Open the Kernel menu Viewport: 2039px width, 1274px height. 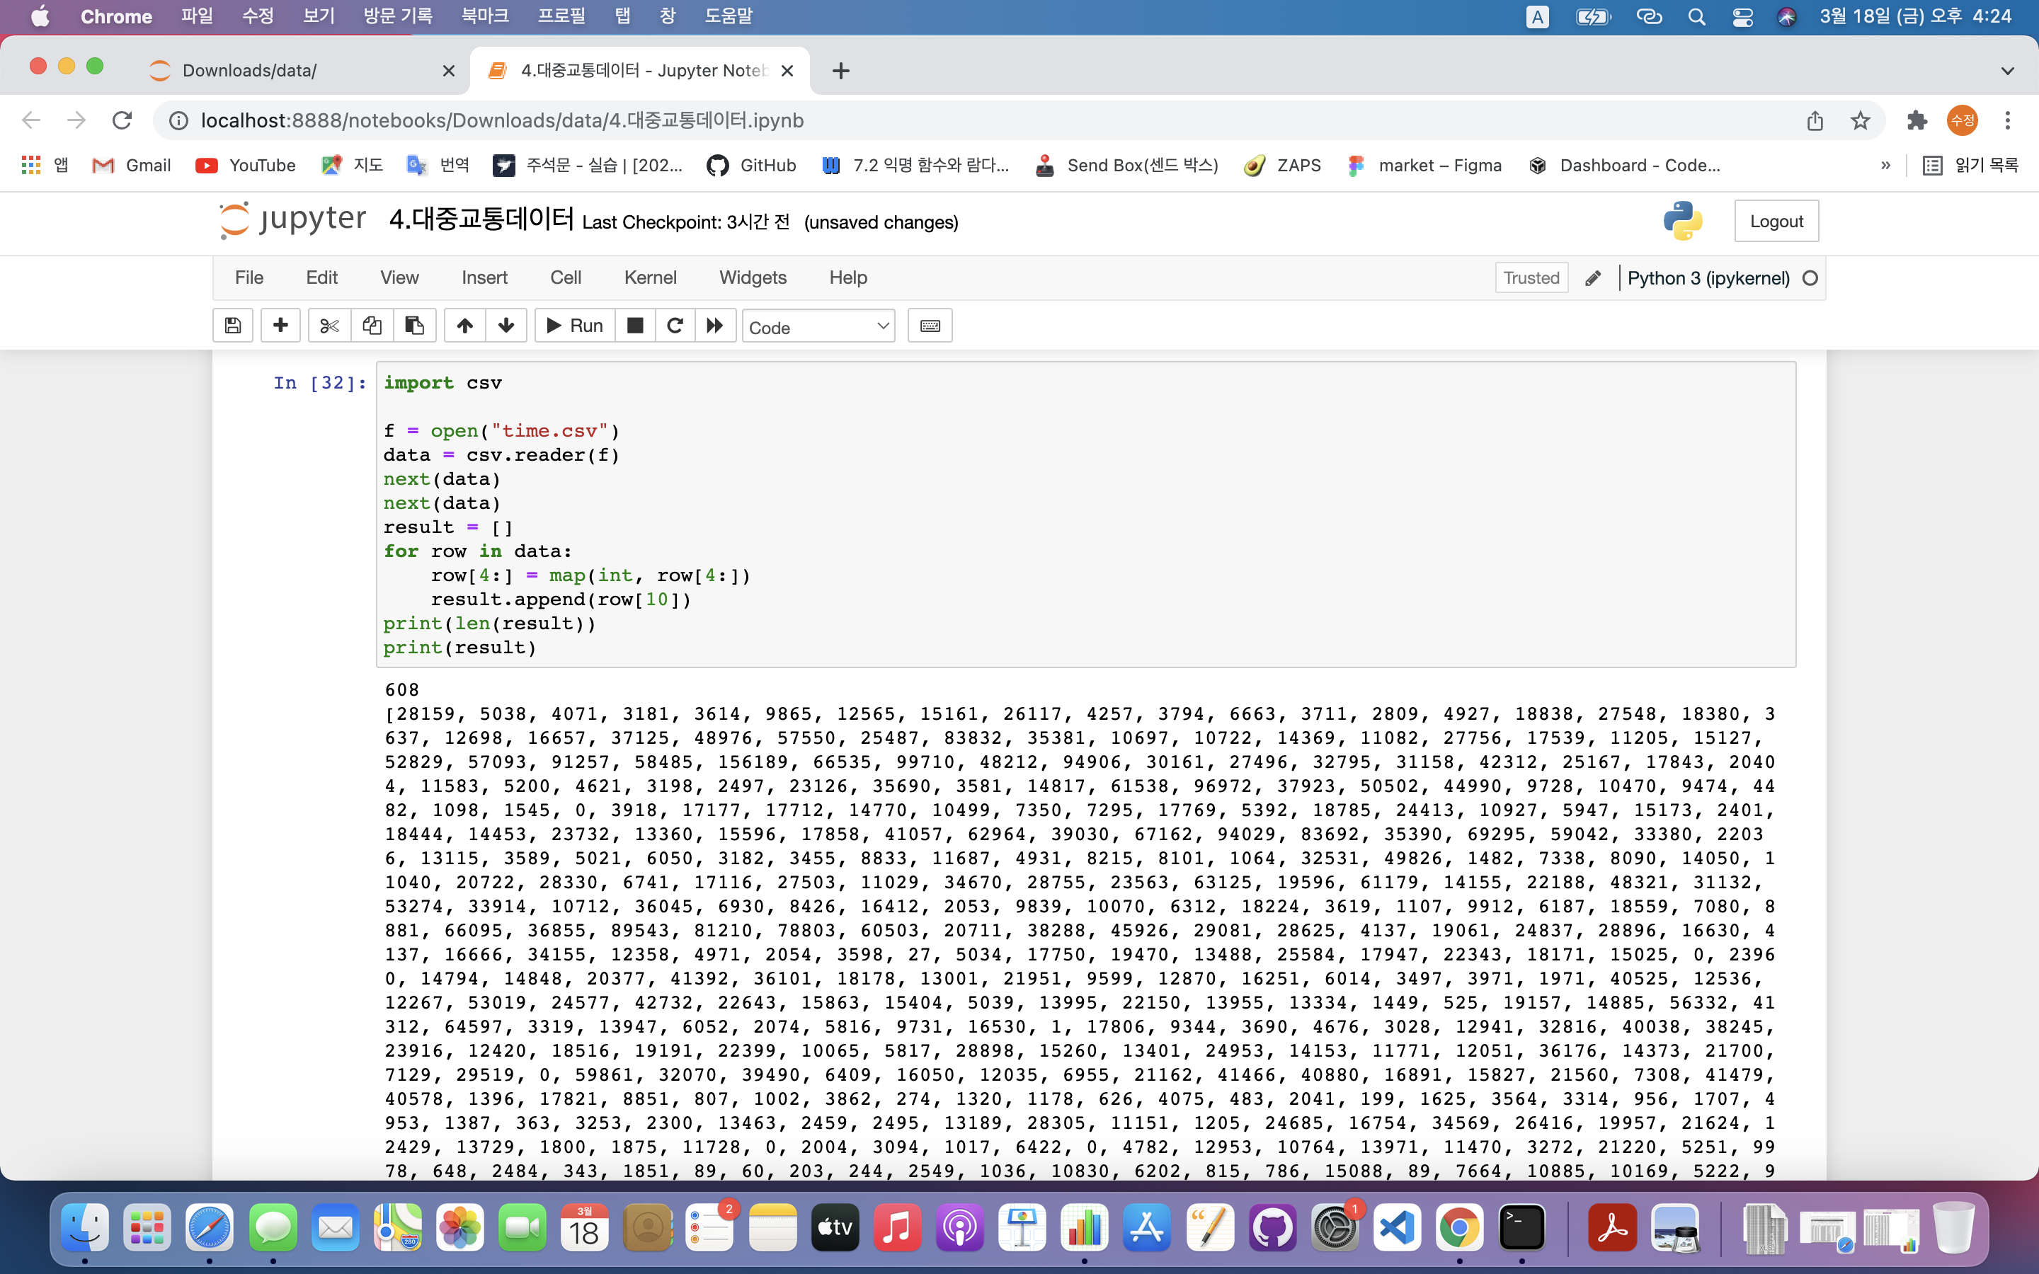point(650,277)
